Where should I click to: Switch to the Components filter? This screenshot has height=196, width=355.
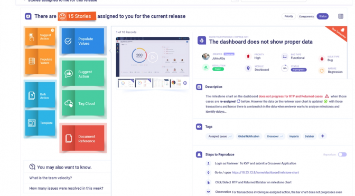pos(306,16)
